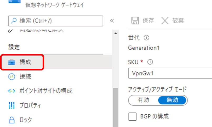Show info tooltip next to 世代
This screenshot has height=127, width=212.
(x=147, y=38)
